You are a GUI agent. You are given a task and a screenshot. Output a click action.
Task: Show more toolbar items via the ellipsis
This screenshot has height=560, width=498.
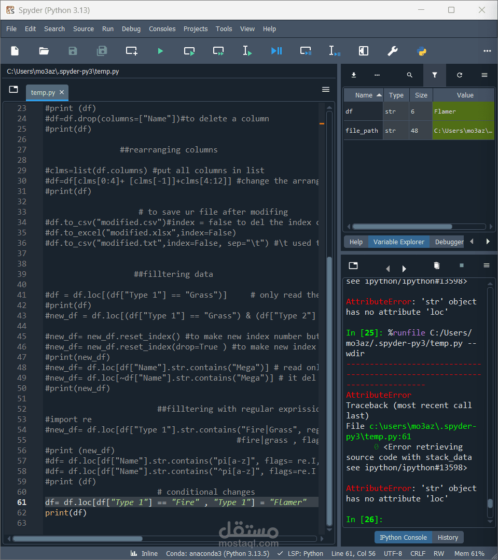click(487, 51)
